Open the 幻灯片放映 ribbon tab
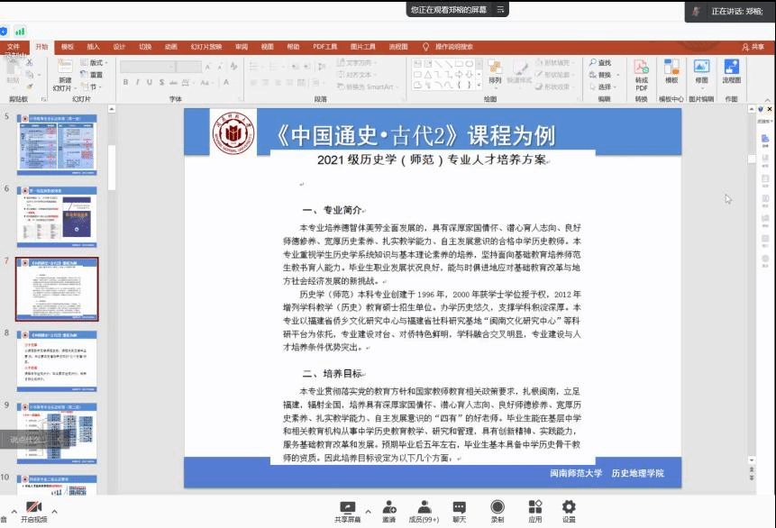The image size is (776, 528). point(205,47)
